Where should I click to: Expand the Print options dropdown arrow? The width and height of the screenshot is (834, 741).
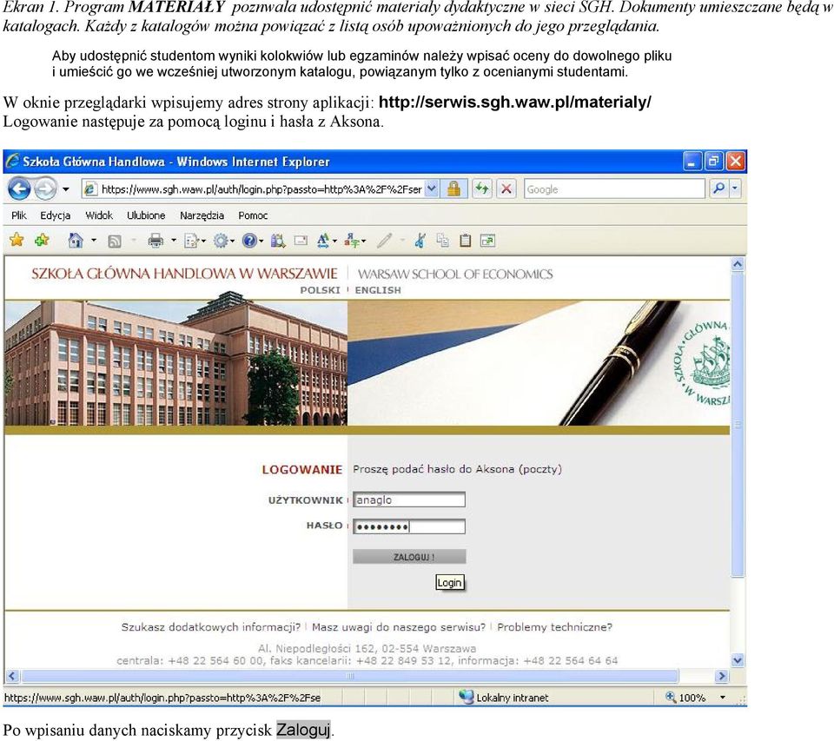174,241
